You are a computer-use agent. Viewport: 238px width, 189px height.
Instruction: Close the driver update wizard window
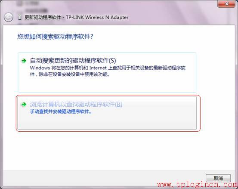(x=226, y=4)
